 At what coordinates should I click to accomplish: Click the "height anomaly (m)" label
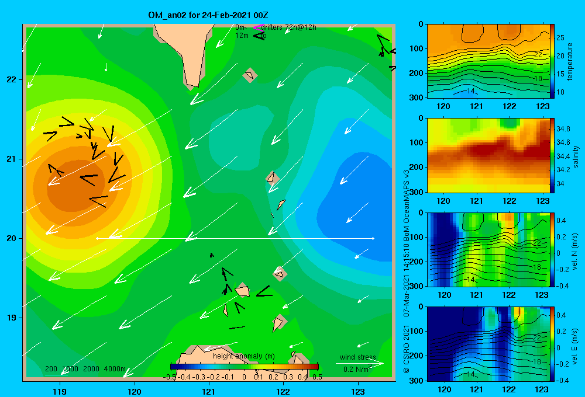click(243, 356)
